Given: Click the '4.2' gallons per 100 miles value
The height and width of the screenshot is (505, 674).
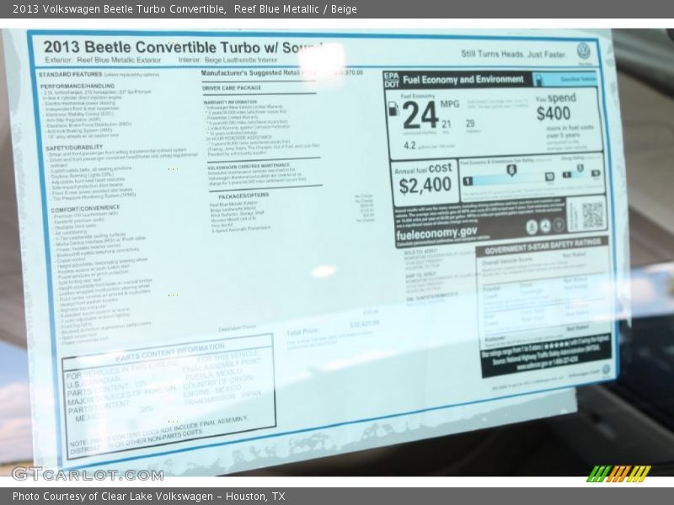Looking at the screenshot, I should [x=409, y=146].
